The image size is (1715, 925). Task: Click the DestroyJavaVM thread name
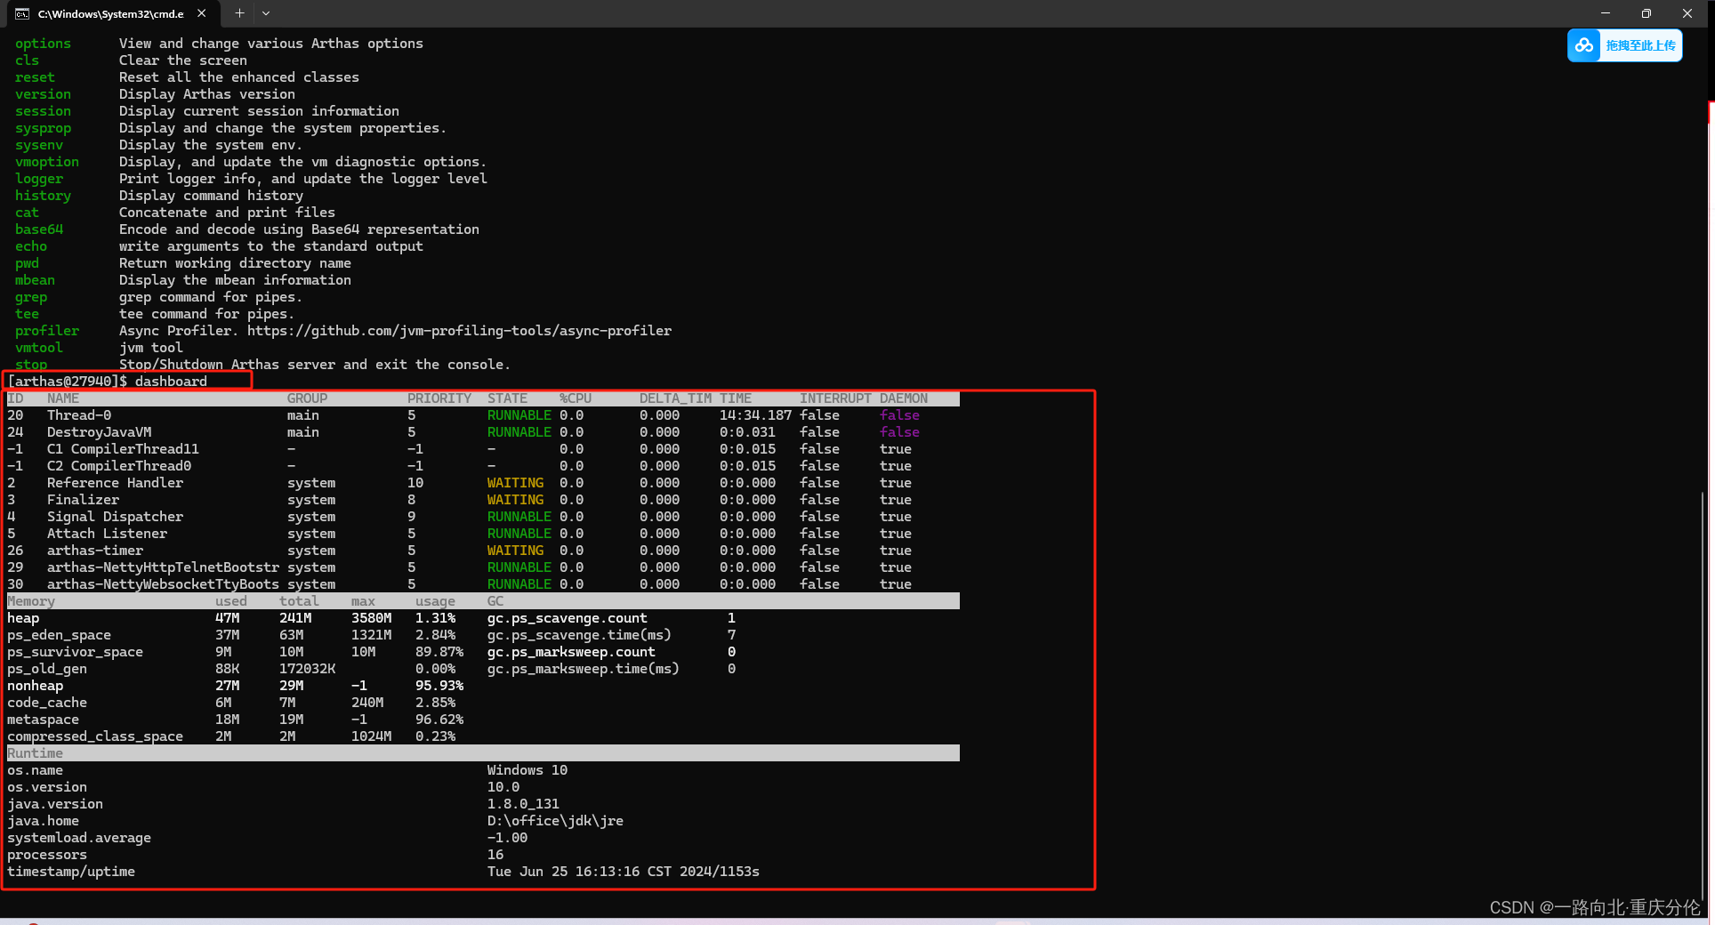coord(100,432)
